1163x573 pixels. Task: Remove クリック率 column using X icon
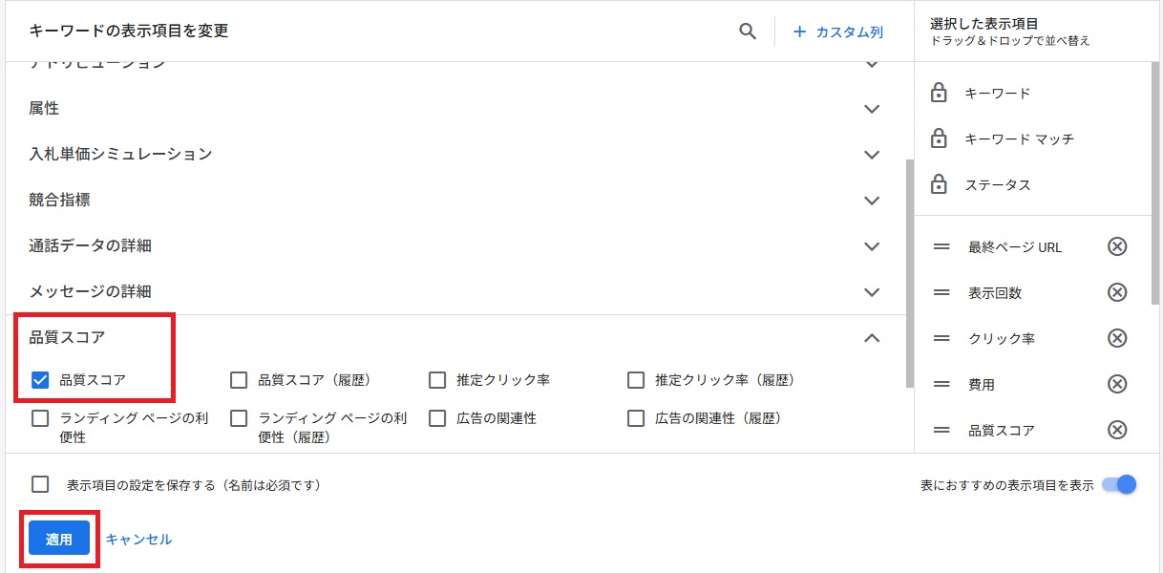1117,338
